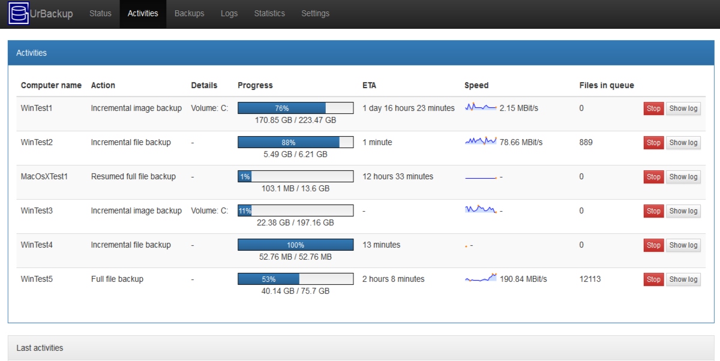The height and width of the screenshot is (361, 720).
Task: Show log for WinTest3
Action: tap(683, 211)
